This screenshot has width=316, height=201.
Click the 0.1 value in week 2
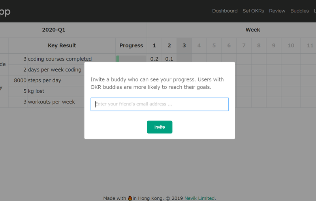click(169, 59)
